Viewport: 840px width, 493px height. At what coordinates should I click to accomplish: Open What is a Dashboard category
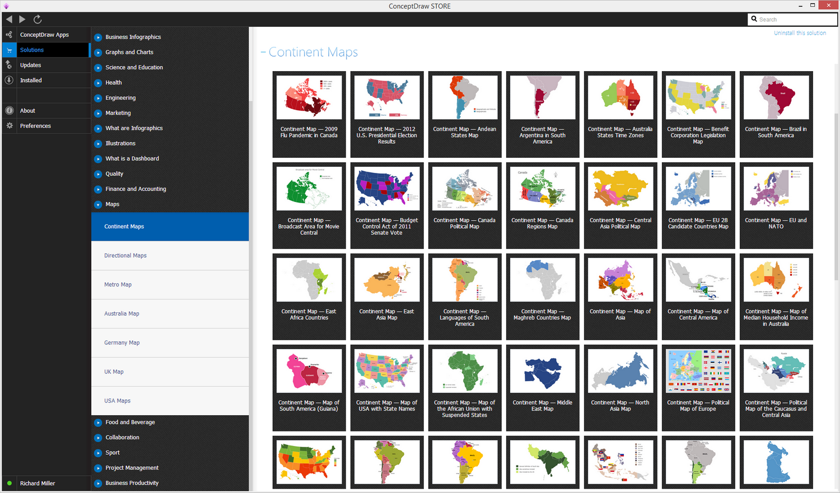point(132,158)
